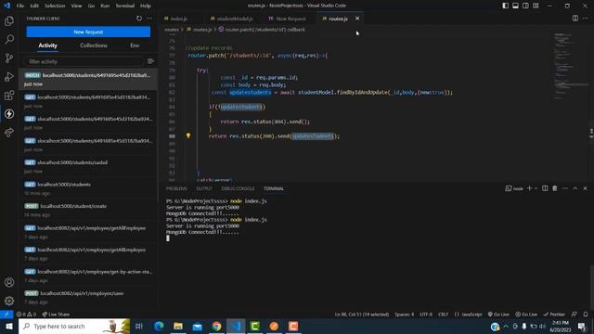Open the PATCH localhost:5000/students request
This screenshot has width=594, height=334.
pos(88,79)
